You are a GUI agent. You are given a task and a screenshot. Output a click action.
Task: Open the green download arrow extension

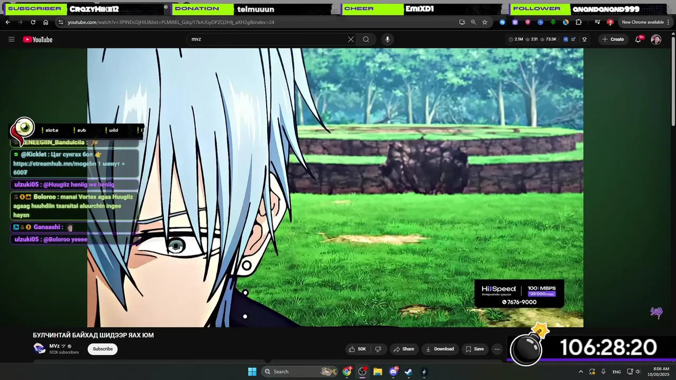(x=553, y=22)
